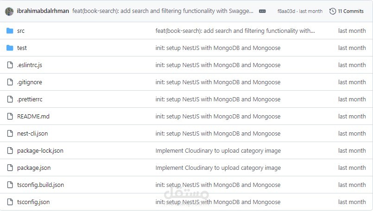
Task: Open the ibrahimabdalrhman profile link
Action: click(x=43, y=11)
